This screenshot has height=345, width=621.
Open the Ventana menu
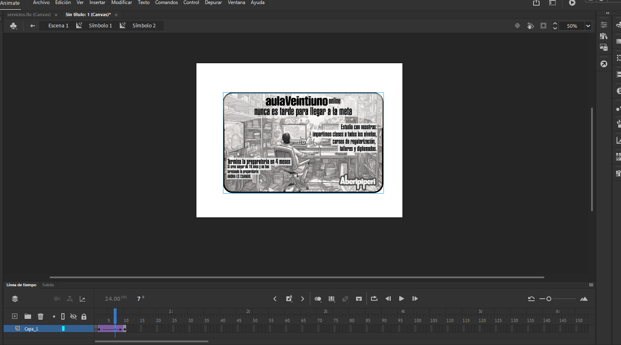click(236, 3)
